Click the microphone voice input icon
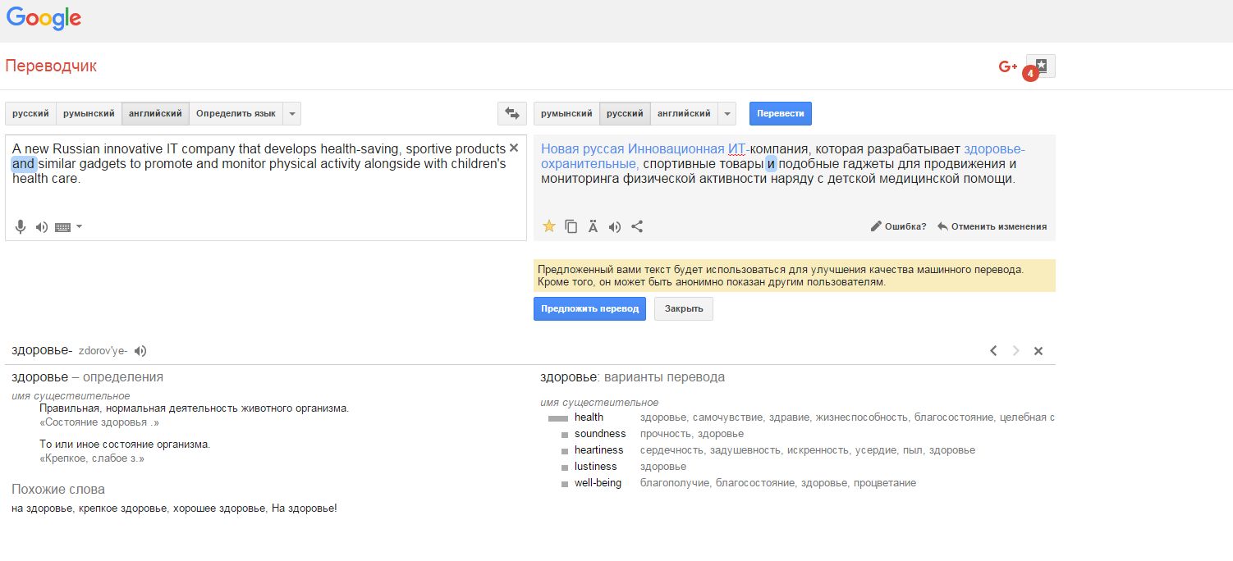Viewport: 1233px width, 561px height. (21, 227)
